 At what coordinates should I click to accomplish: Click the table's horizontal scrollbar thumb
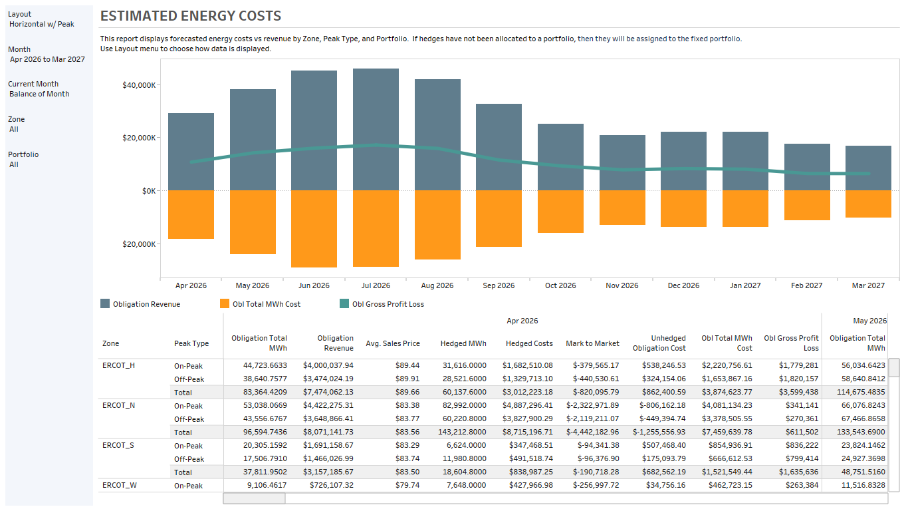click(254, 498)
